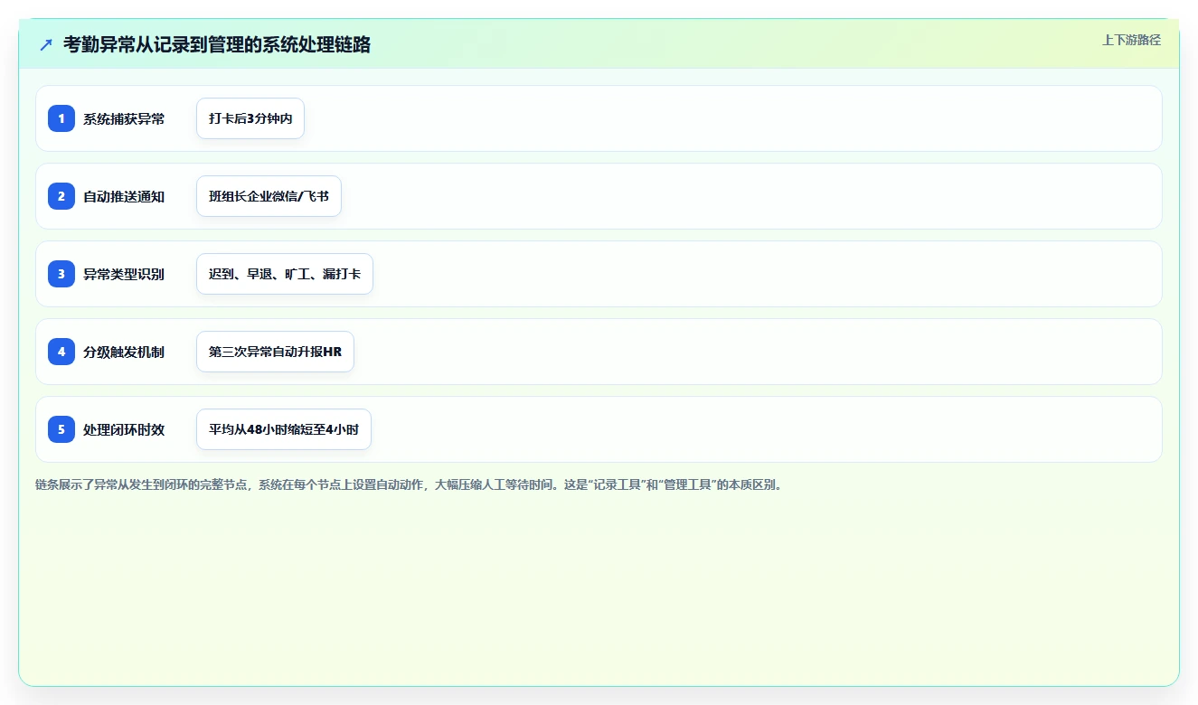Viewport: 1198px width, 705px height.
Task: Click the blue number 2 badge
Action: pyautogui.click(x=61, y=196)
